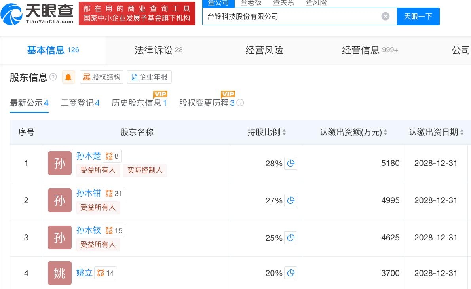Open pie chart icon for 孙木钳's 27% share
This screenshot has width=471, height=289.
coord(291,200)
